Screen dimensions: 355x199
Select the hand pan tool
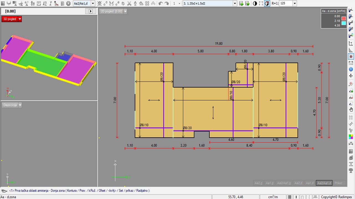(351, 110)
